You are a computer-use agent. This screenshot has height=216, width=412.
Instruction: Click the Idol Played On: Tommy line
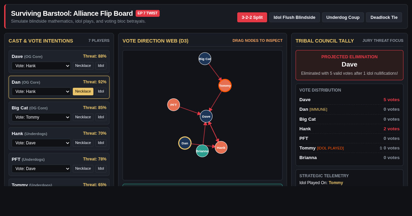tap(321, 183)
